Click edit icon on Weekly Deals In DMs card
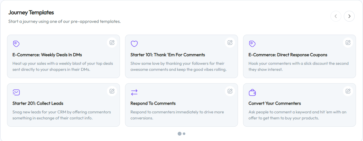 [x=112, y=43]
